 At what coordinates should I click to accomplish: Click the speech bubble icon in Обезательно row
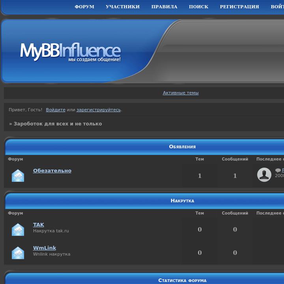(x=278, y=170)
